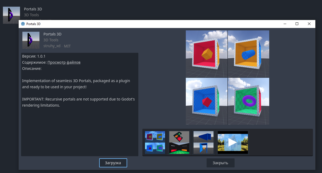322x173 pixels.
Task: Click the 3D Tools category in the dialog
Action: tap(51, 40)
